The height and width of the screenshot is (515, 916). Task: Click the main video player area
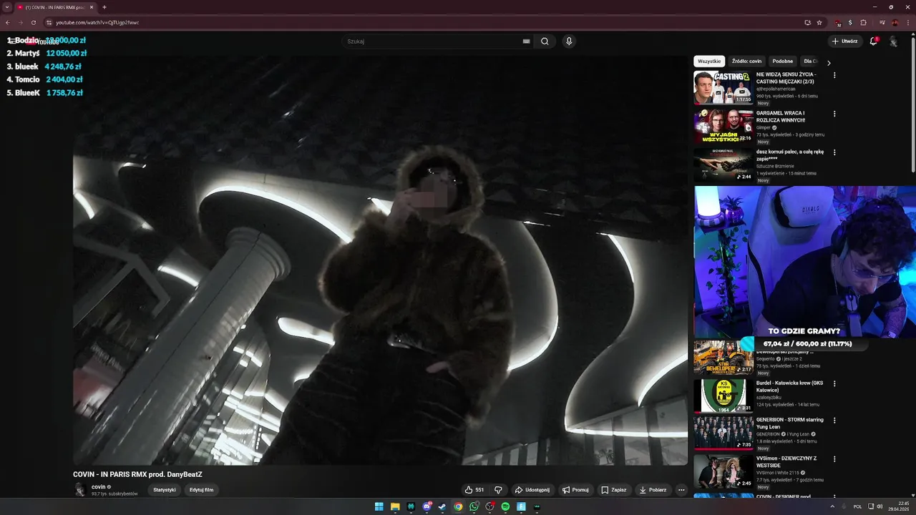click(x=380, y=260)
